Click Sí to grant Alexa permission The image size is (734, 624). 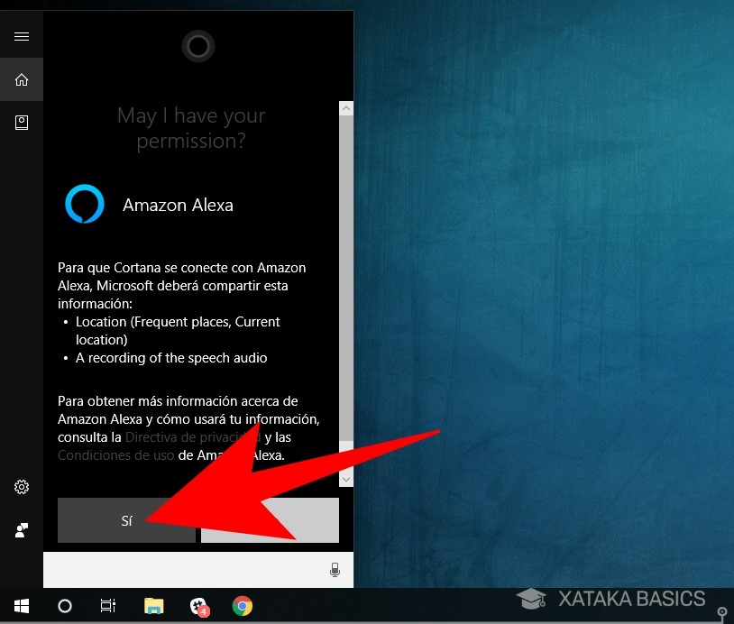126,520
